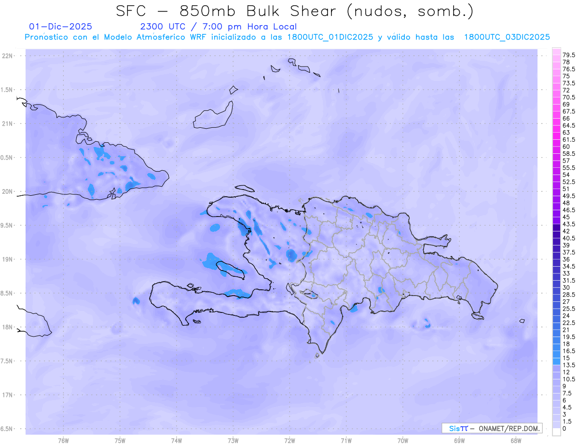Click the color swatch between 13.5 and 15
This screenshot has width=579, height=447.
click(x=556, y=361)
